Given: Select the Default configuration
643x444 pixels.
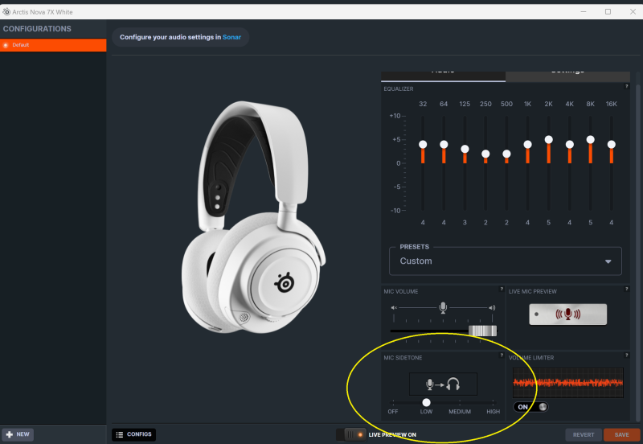Looking at the screenshot, I should [x=53, y=45].
